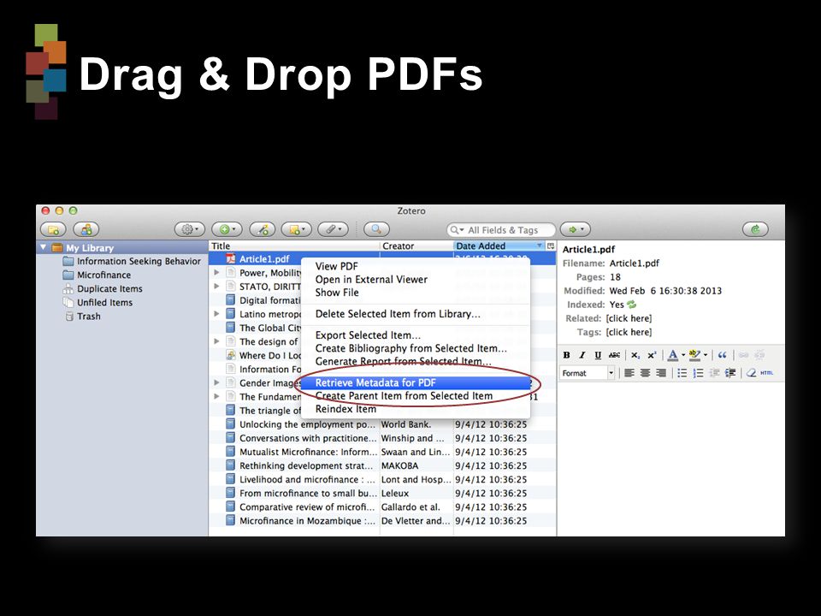821x616 pixels.
Task: Open the text color dropdown arrow
Action: point(683,355)
